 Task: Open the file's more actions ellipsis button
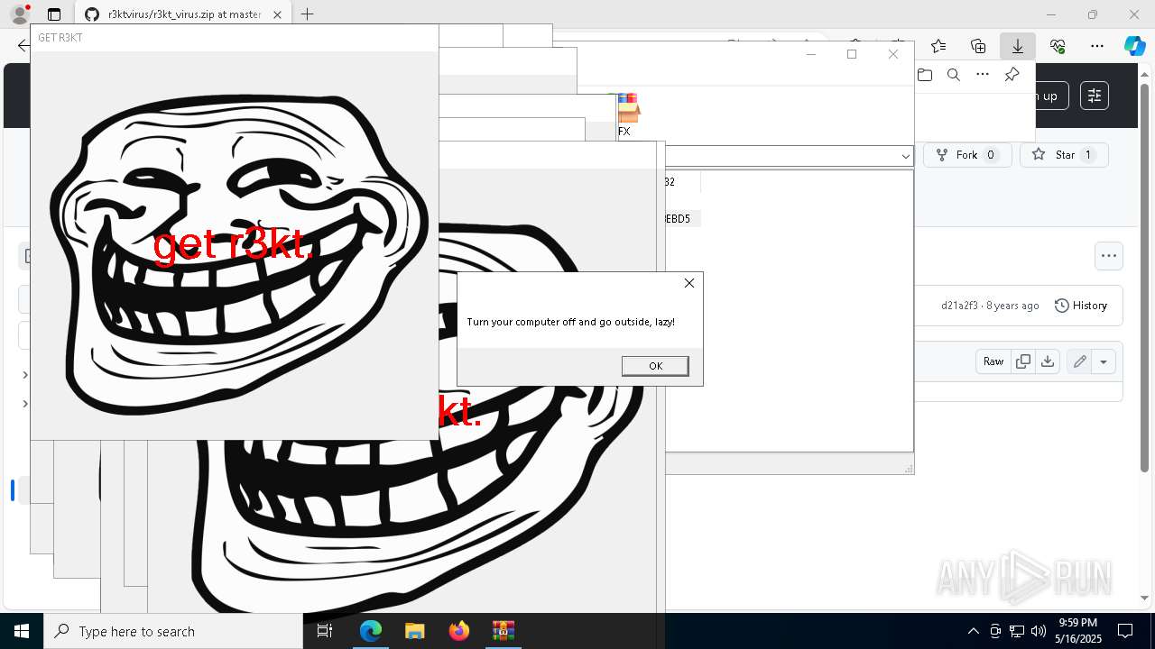[x=1109, y=256]
